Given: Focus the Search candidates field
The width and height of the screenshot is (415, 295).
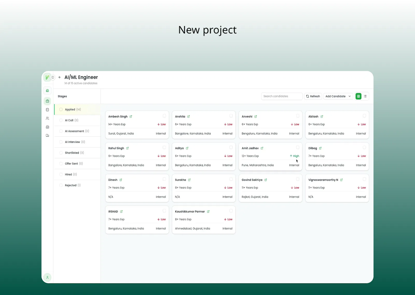Looking at the screenshot, I should point(282,96).
